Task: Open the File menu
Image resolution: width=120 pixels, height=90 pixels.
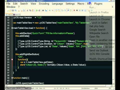Action: tap(8, 4)
